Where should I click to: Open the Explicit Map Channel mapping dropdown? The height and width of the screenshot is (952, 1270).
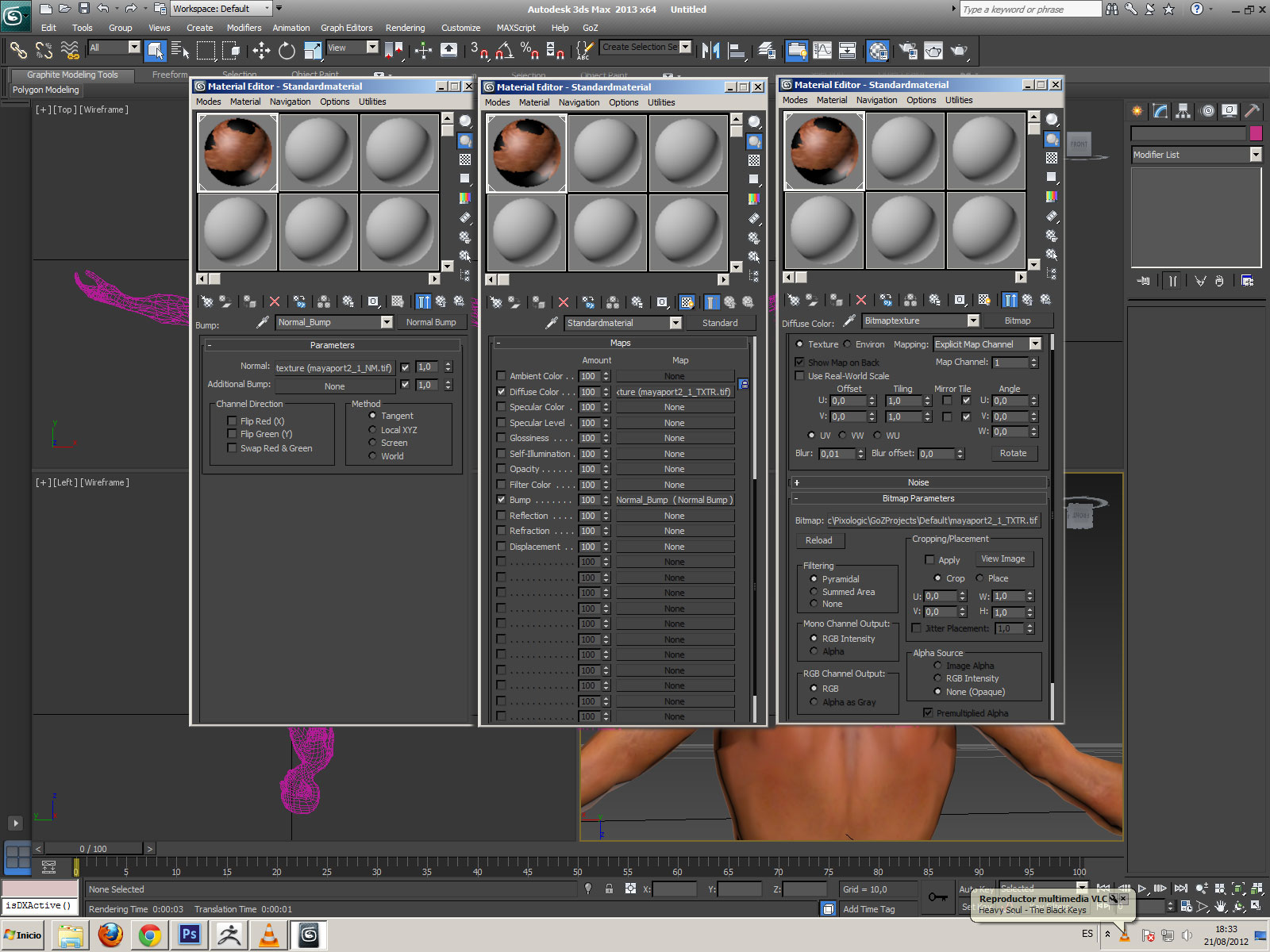(x=1035, y=344)
